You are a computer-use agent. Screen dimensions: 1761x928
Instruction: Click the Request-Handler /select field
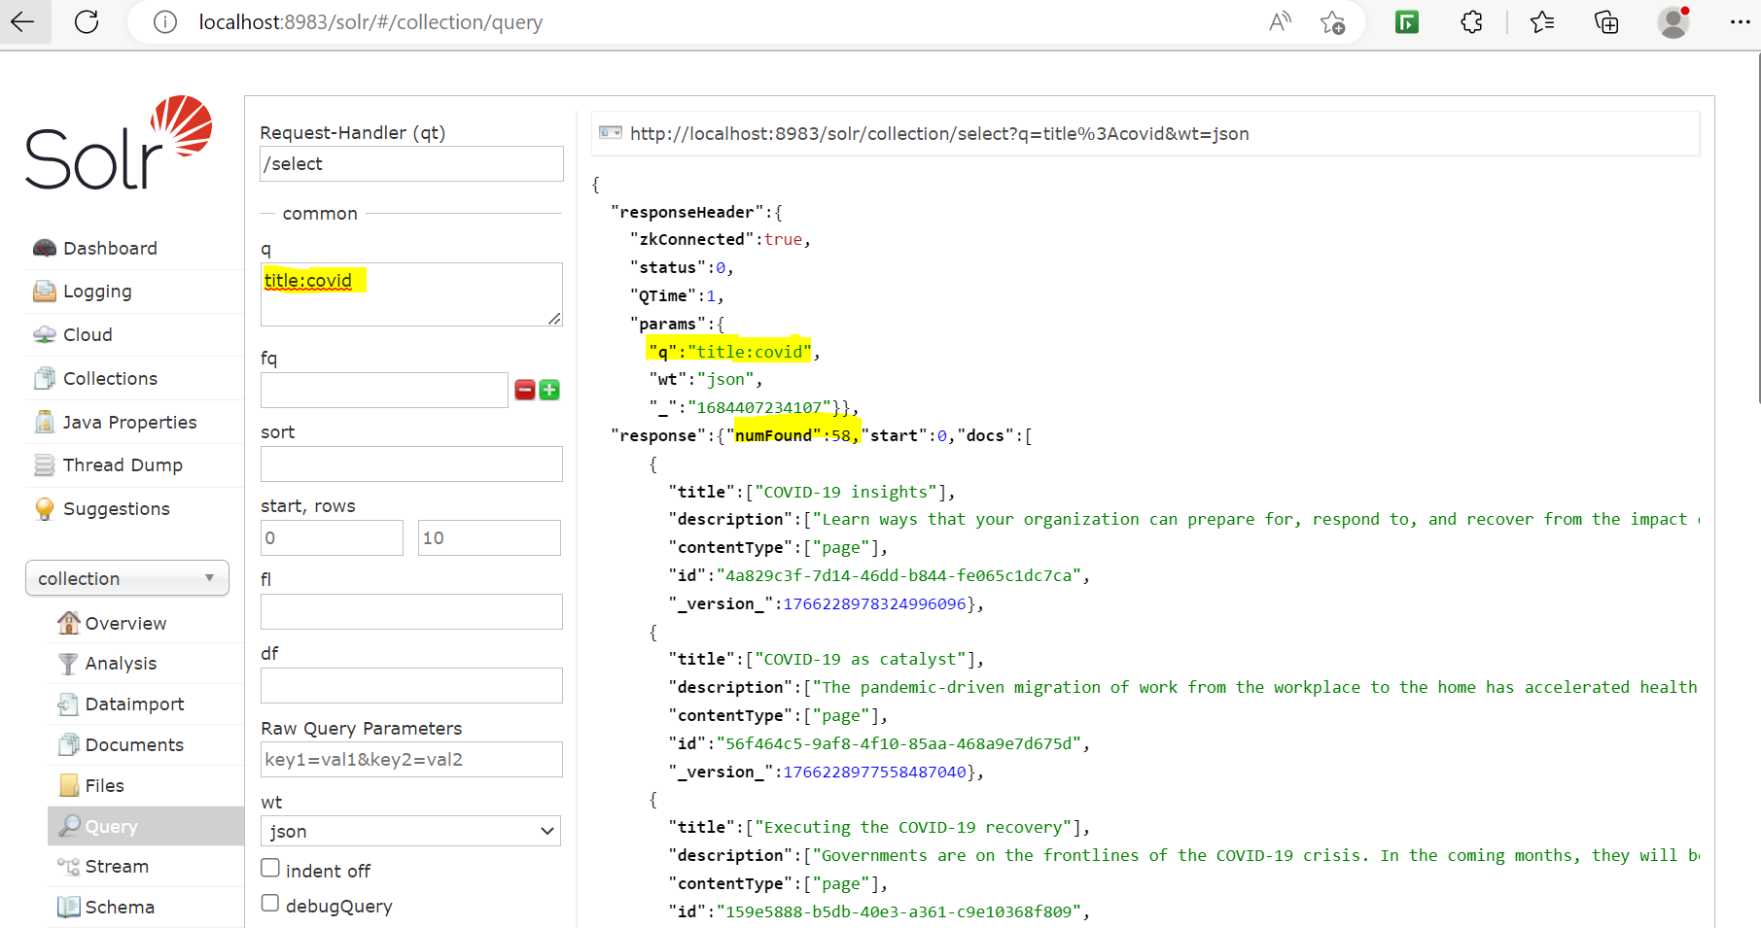tap(411, 163)
